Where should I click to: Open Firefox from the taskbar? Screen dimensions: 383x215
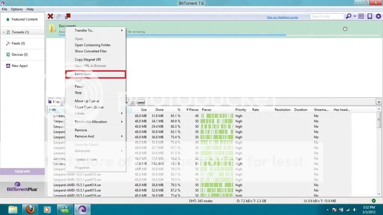(x=30, y=210)
